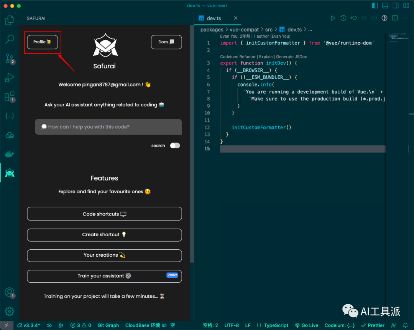Click line number 15 in gutter
The height and width of the screenshot is (330, 414).
[x=207, y=149]
